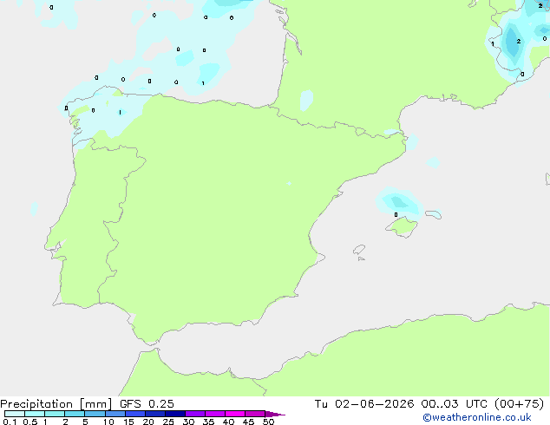
Task: Select the 30–35 mm purple legend swatch
Action: click(x=195, y=414)
